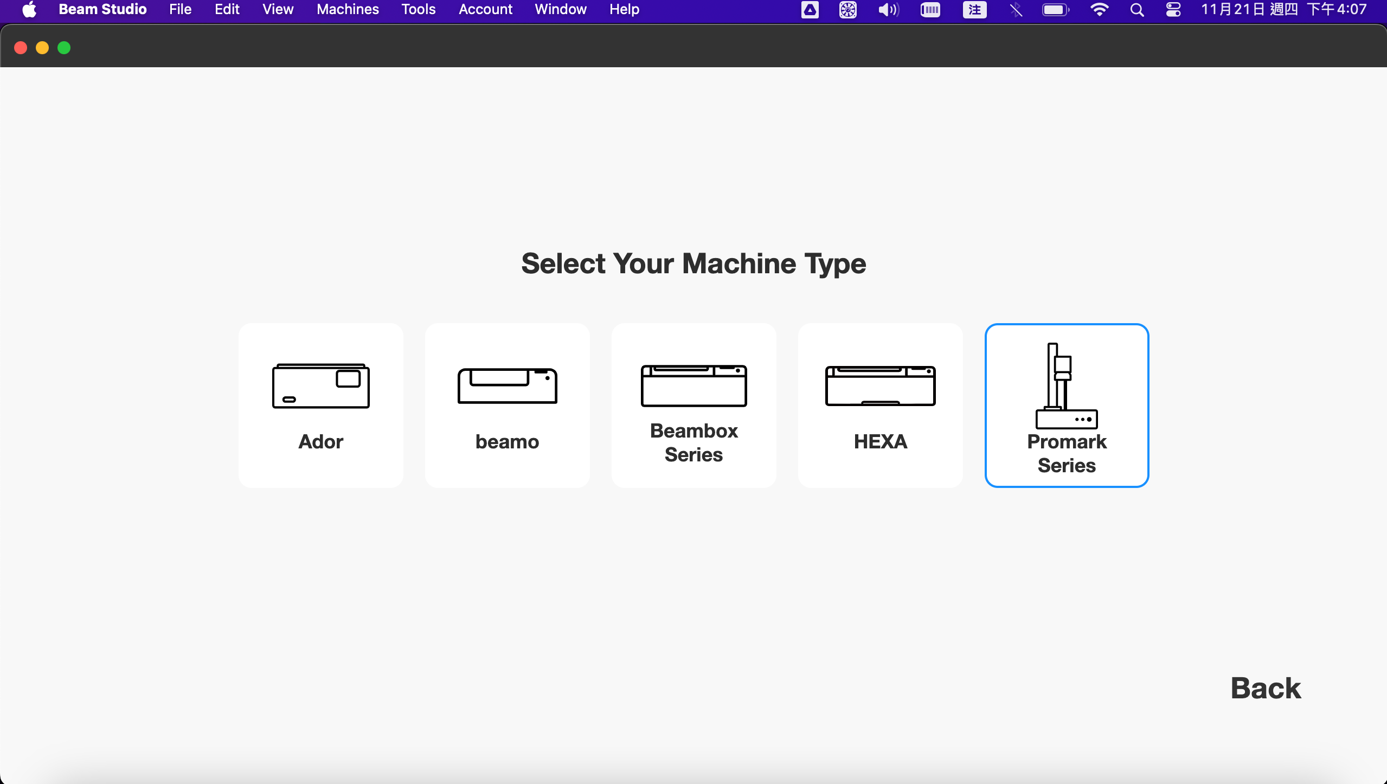Click the Wi-Fi status icon
This screenshot has width=1387, height=784.
(x=1099, y=10)
